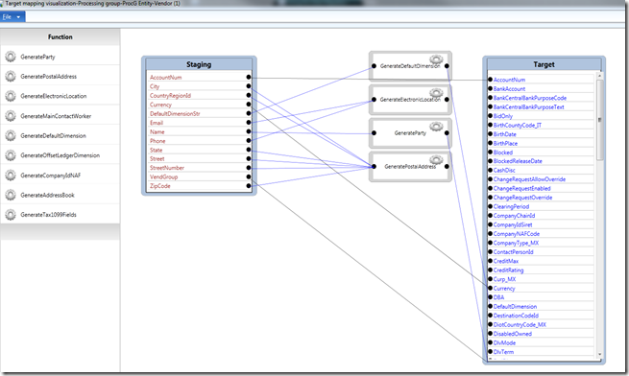Click the GenerateAddressBook gear icon
Screen dimensions: 629x376
point(11,196)
